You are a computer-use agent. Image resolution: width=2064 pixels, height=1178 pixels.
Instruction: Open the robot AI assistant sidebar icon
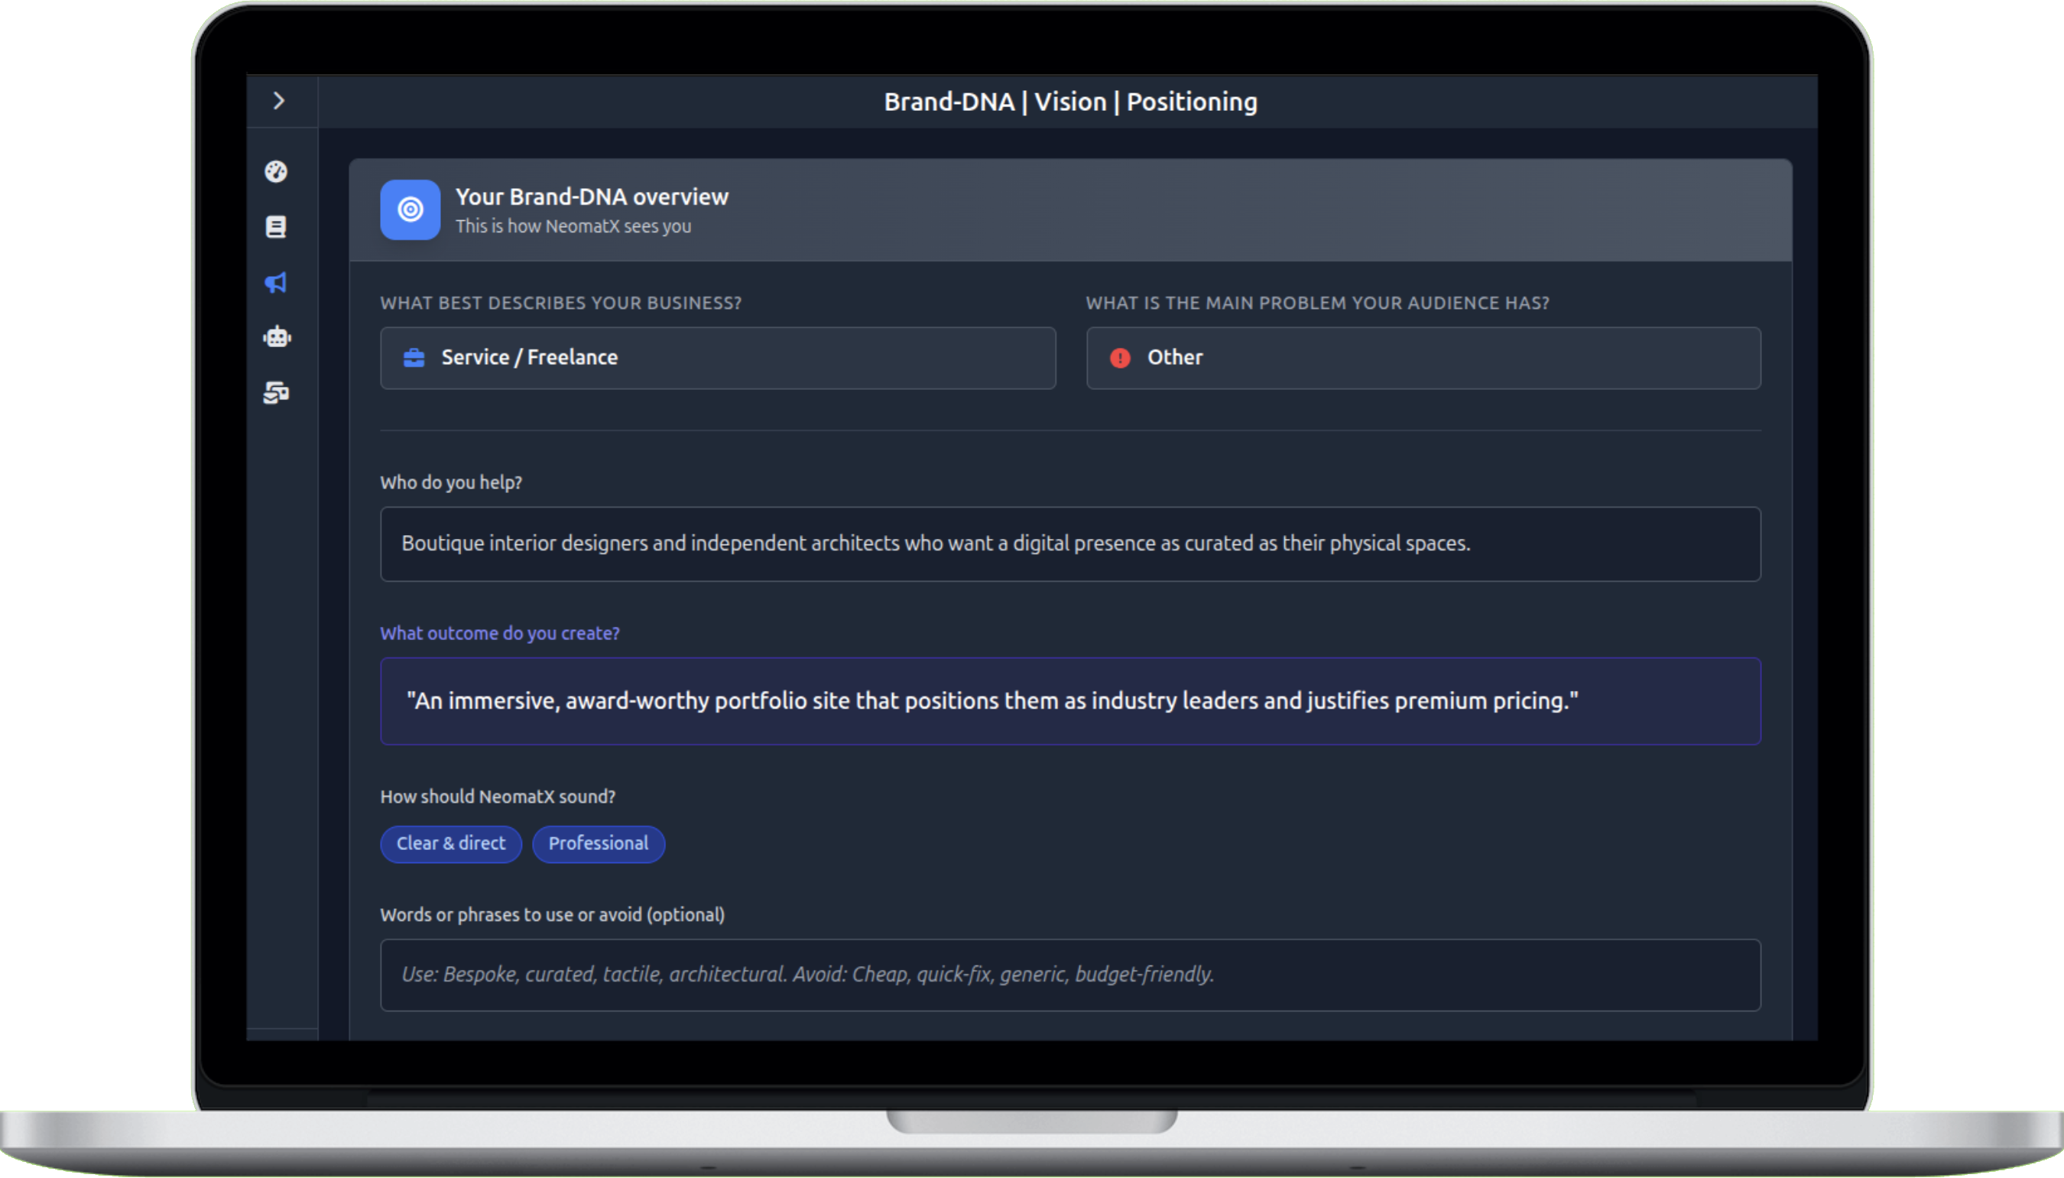pyautogui.click(x=277, y=336)
